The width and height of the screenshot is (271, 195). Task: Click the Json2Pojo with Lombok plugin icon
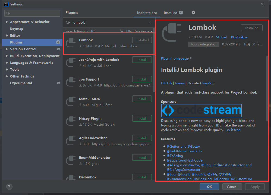click(71, 63)
